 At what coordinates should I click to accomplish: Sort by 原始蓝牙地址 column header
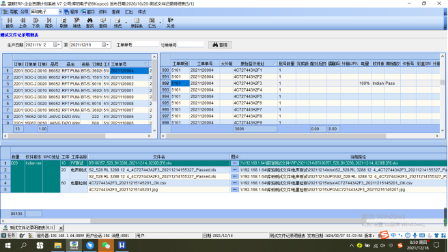(x=255, y=64)
